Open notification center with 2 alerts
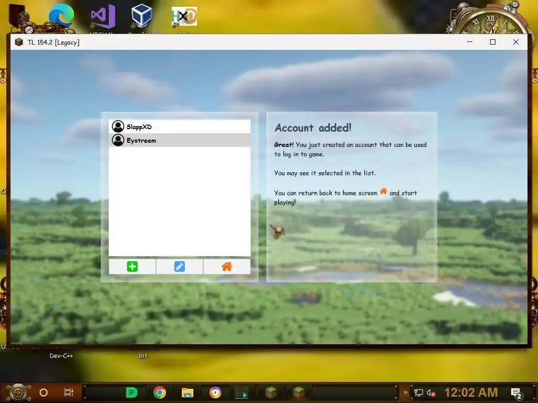The image size is (538, 403). [516, 394]
